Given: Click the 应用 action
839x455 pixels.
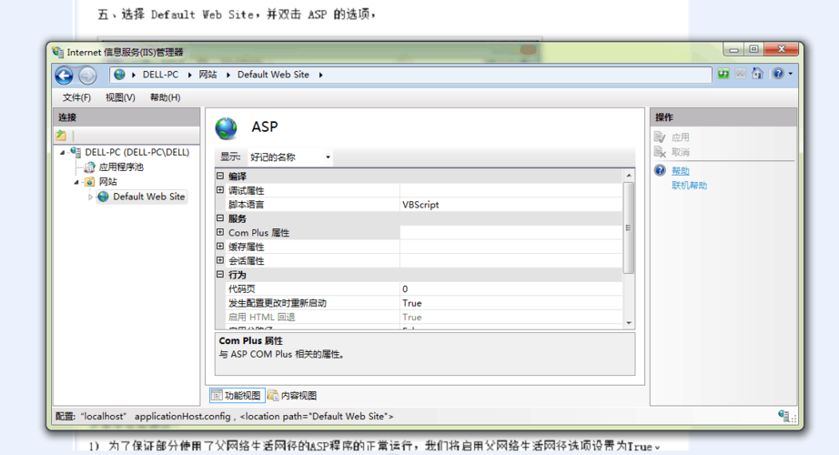Looking at the screenshot, I should coord(681,137).
